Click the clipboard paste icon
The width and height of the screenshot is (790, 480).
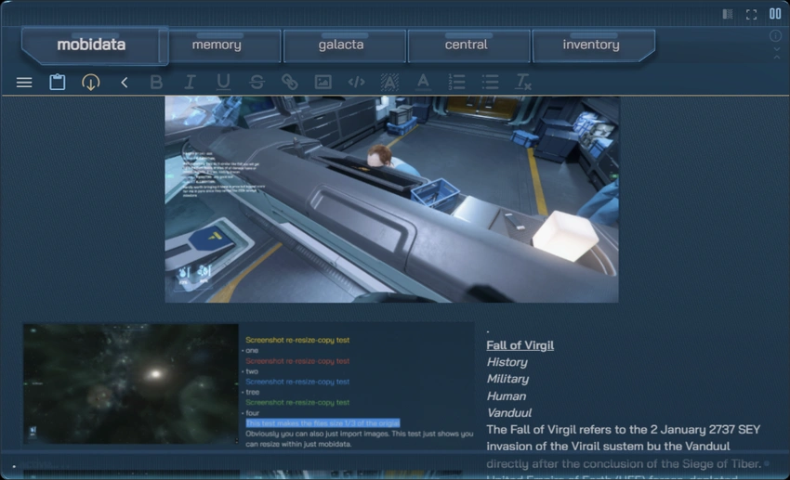tap(57, 82)
